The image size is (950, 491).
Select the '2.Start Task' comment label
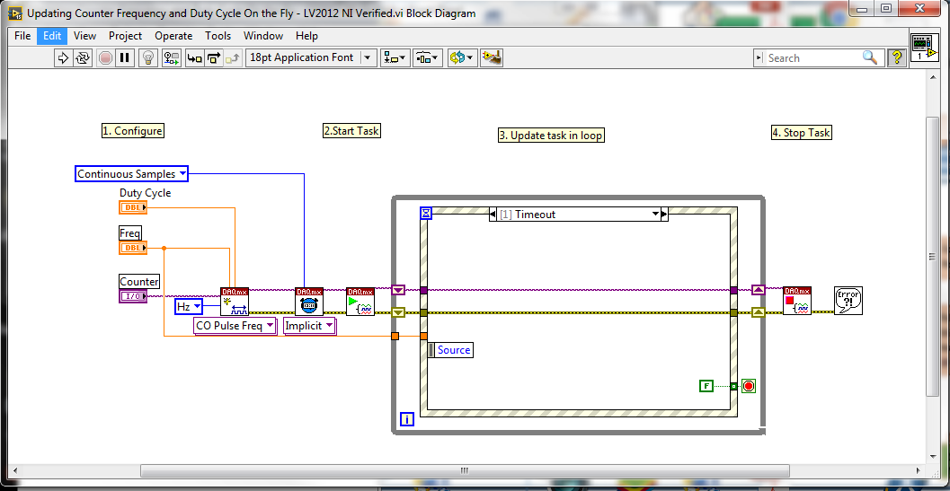tap(352, 131)
